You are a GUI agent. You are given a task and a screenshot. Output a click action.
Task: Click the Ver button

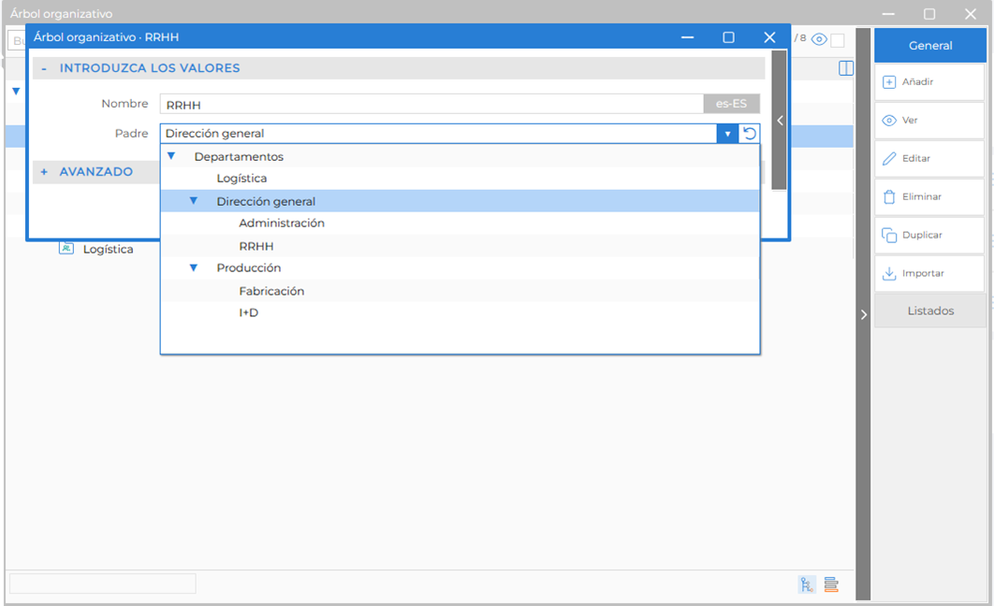point(929,121)
